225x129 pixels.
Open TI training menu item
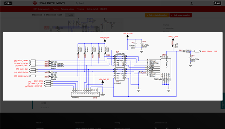pyautogui.click(x=81, y=9)
